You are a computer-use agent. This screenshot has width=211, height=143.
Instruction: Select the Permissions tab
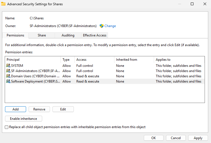coord(16,35)
